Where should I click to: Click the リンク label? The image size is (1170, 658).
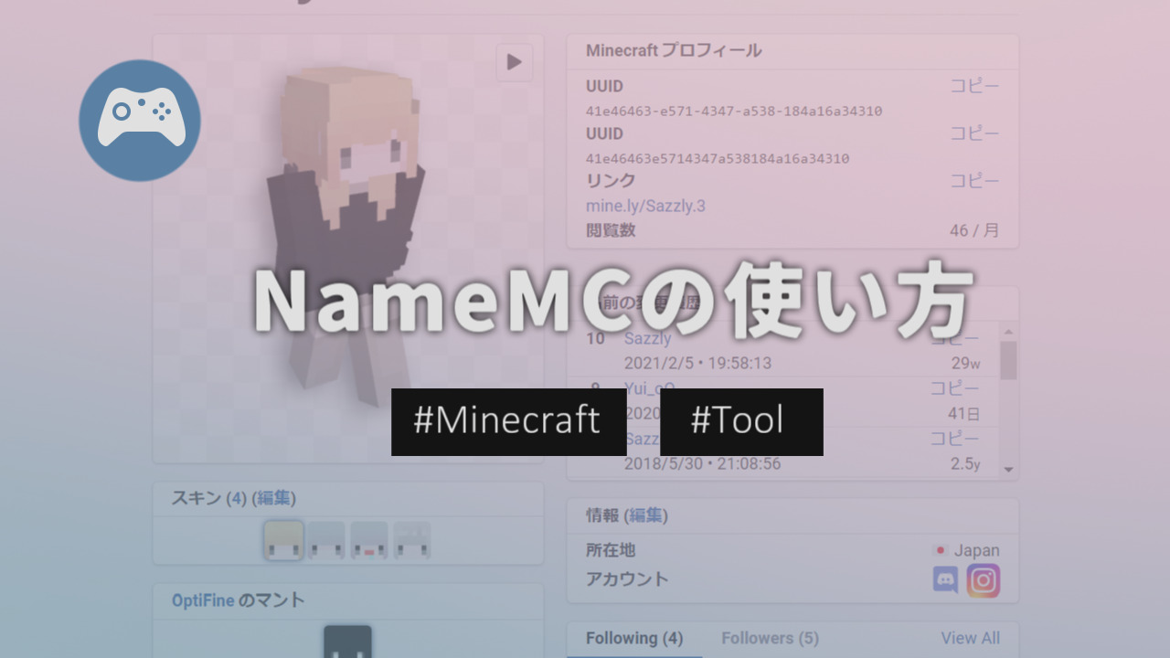[x=611, y=181]
